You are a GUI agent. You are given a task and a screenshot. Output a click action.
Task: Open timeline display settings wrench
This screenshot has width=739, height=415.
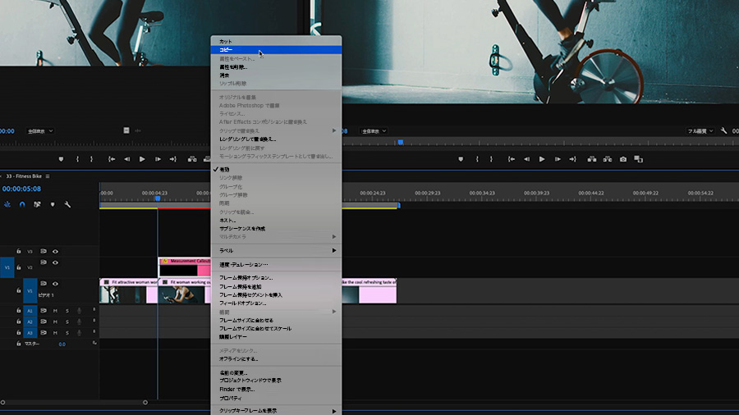[x=67, y=205]
